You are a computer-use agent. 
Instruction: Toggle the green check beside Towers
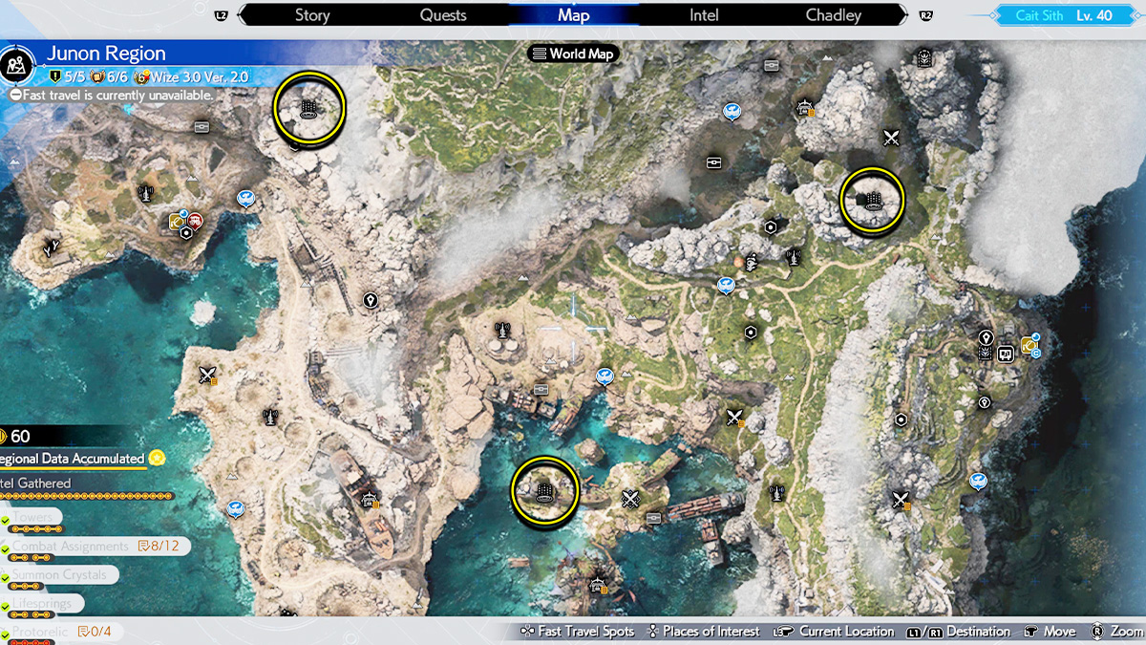point(5,519)
